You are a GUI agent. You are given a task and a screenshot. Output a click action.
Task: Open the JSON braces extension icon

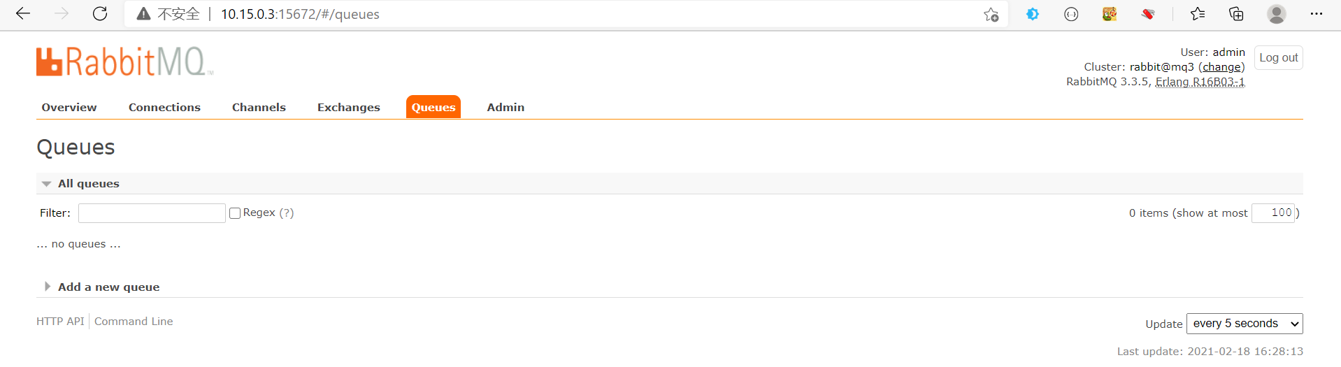pos(1071,14)
